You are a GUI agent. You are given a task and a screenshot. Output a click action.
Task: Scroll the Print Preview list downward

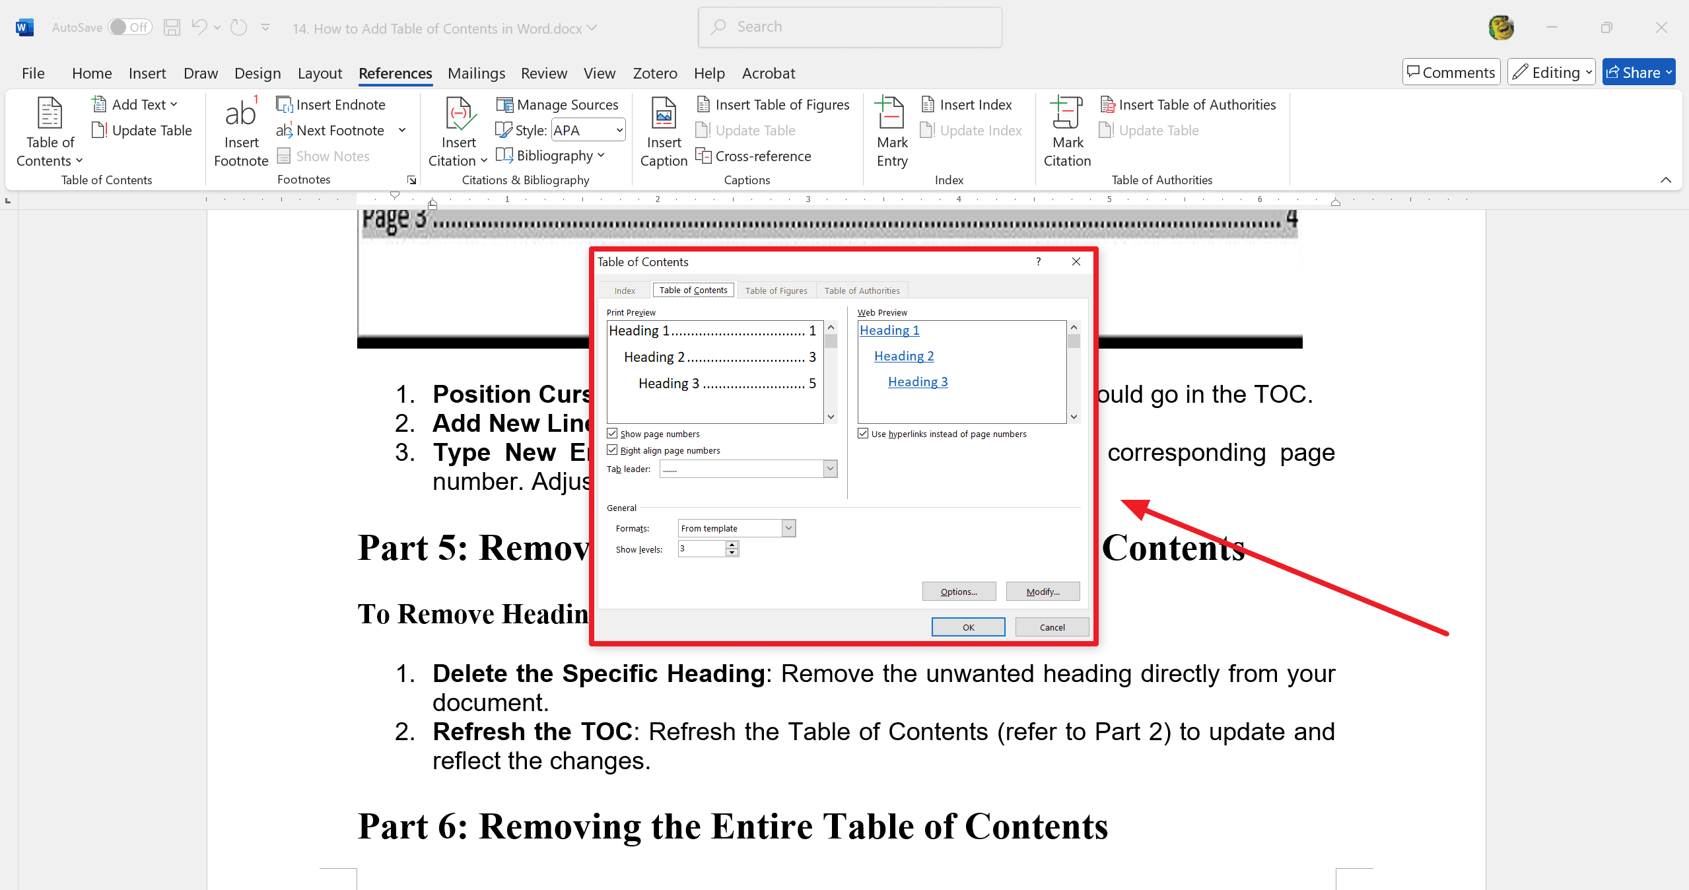(830, 418)
